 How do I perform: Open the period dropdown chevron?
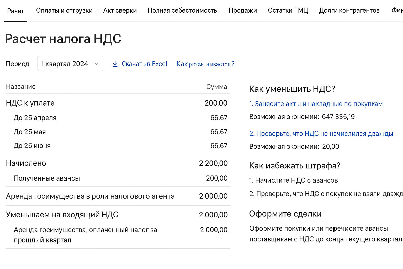click(97, 64)
